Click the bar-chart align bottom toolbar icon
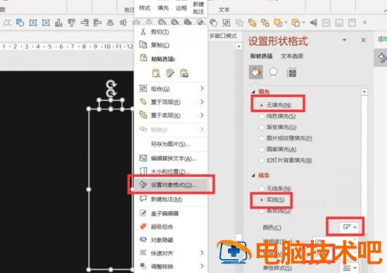The image size is (387, 273). [58, 23]
